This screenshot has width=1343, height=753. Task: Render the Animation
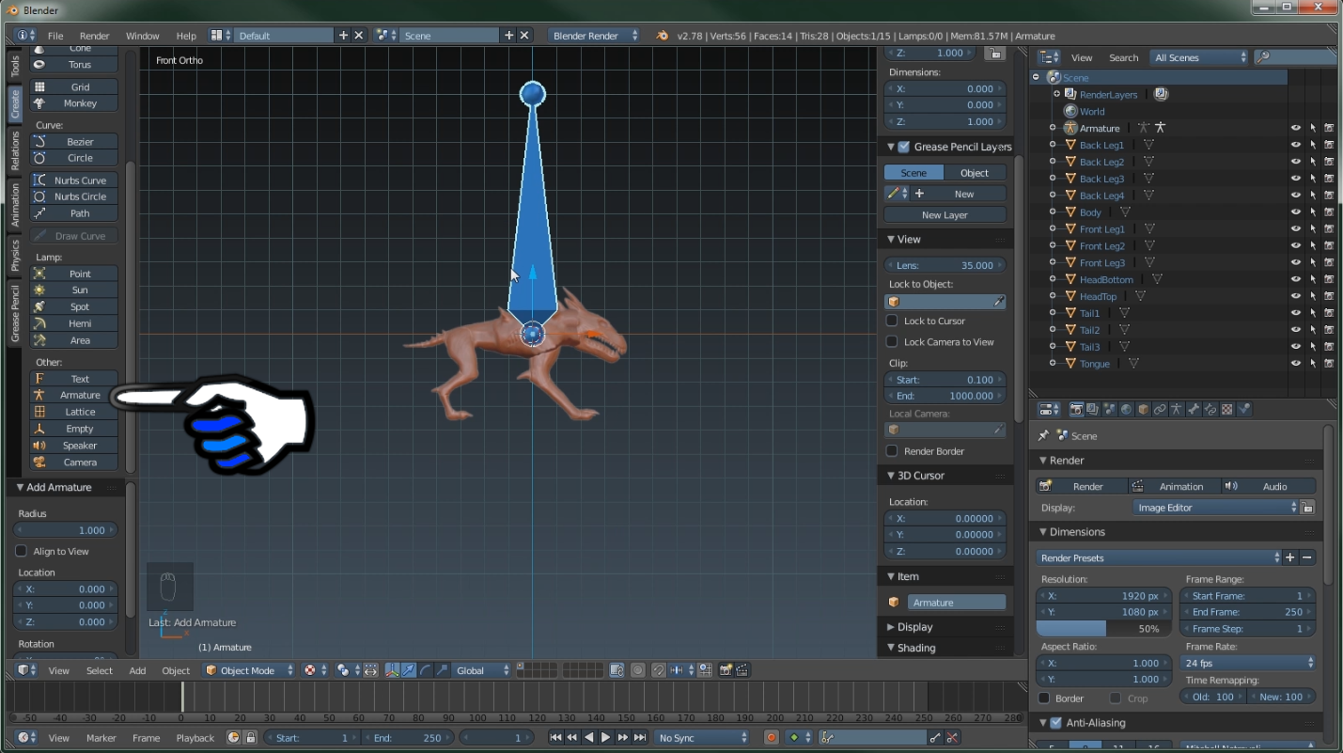[x=1174, y=486]
